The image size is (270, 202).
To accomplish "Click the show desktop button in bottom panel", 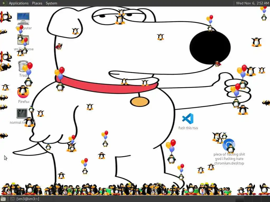I will tap(3, 199).
